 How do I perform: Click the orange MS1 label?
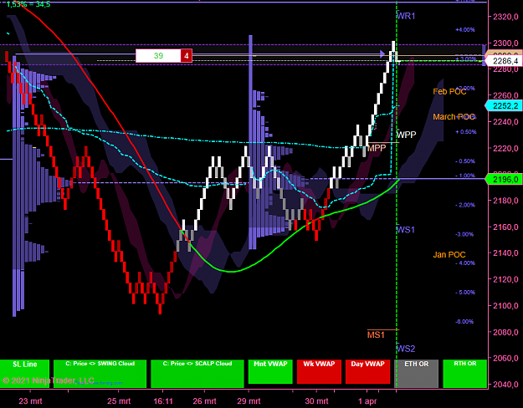(x=376, y=334)
